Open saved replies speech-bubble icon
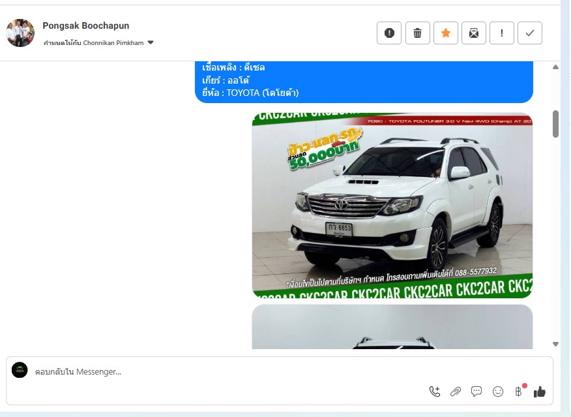Image resolution: width=571 pixels, height=417 pixels. tap(476, 392)
